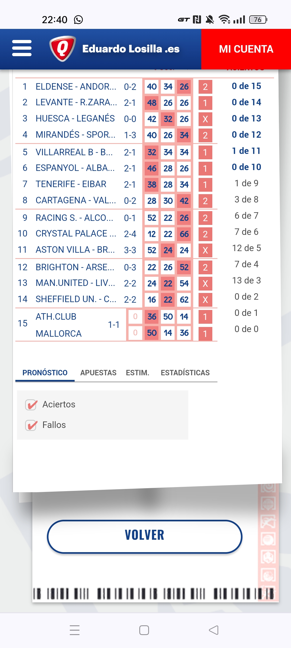
Task: Tap the battery indicator icon
Action: point(258,20)
